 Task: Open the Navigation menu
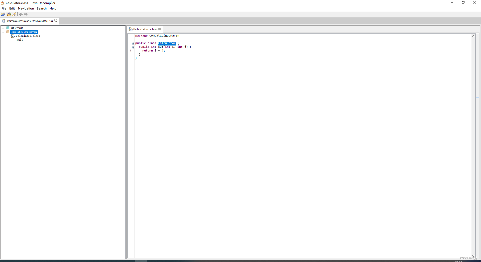(26, 8)
